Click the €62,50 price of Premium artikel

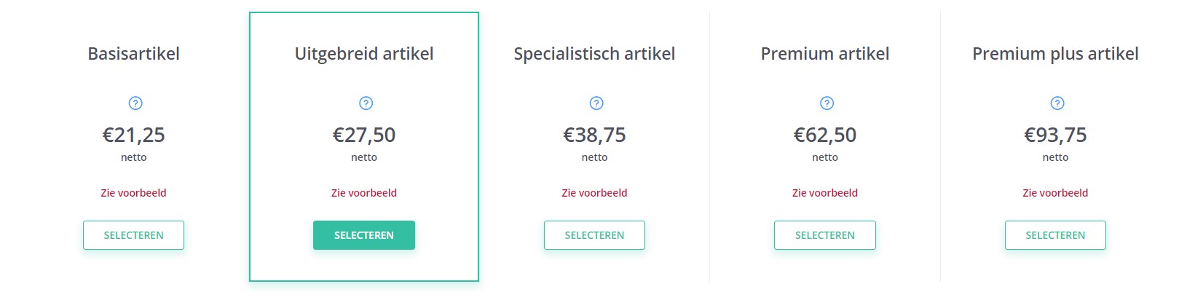[x=825, y=135]
